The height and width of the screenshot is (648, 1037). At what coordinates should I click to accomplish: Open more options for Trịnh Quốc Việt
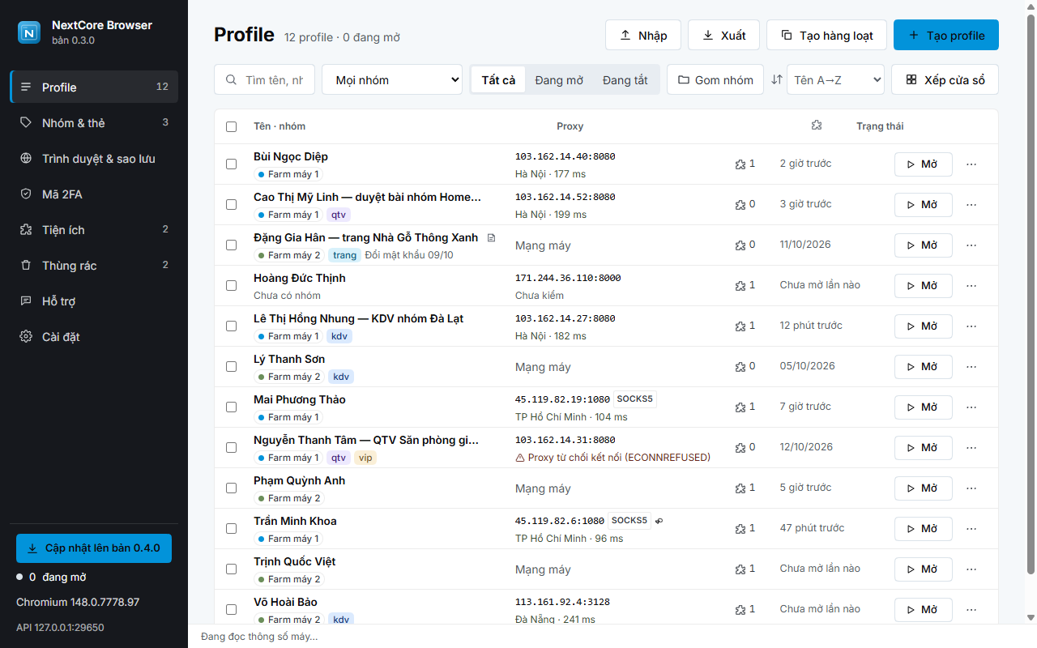pos(971,569)
